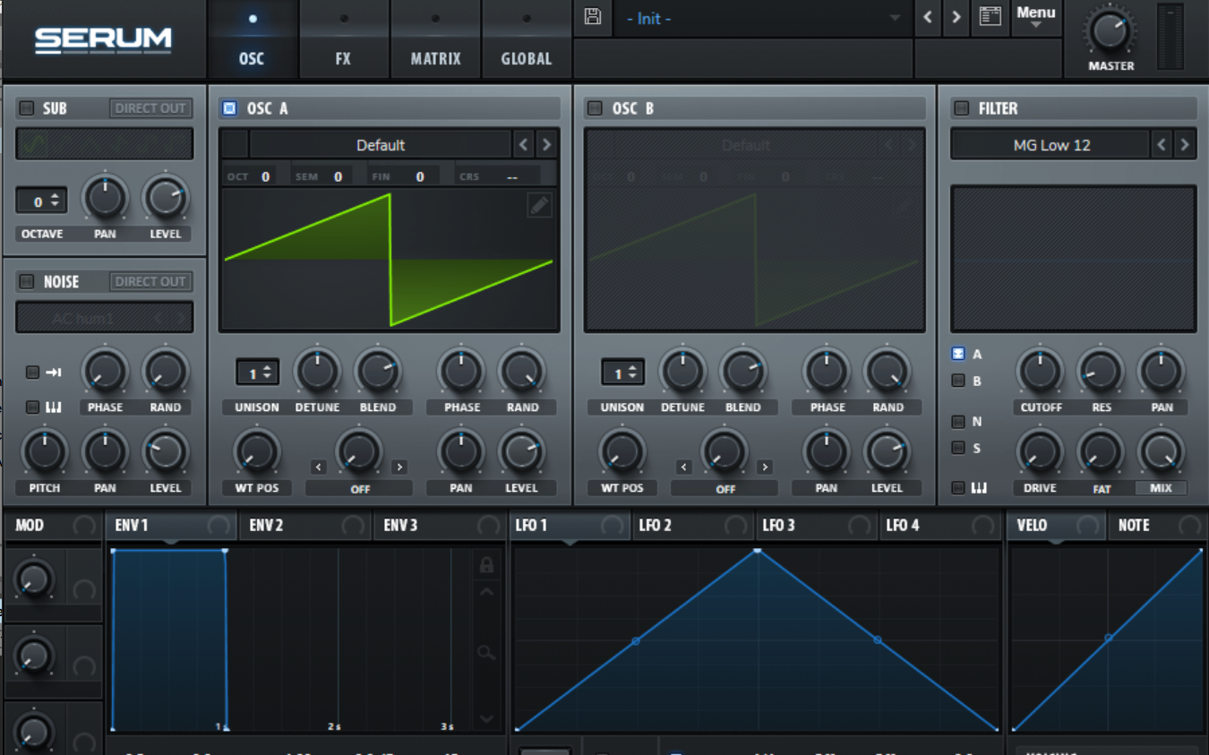Click the envelope zoom magnifier icon
1209x755 pixels.
486,653
